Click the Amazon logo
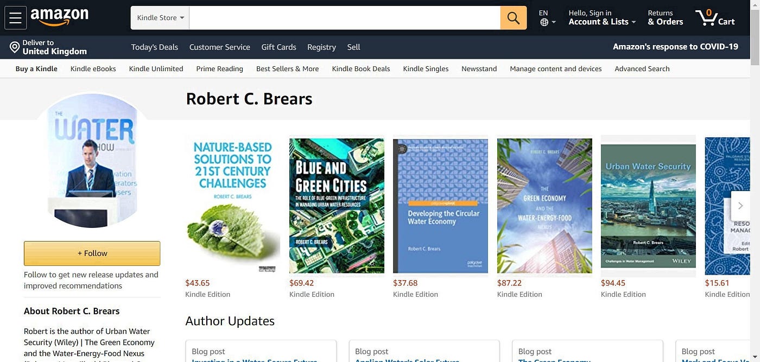This screenshot has height=362, width=760. [x=60, y=17]
